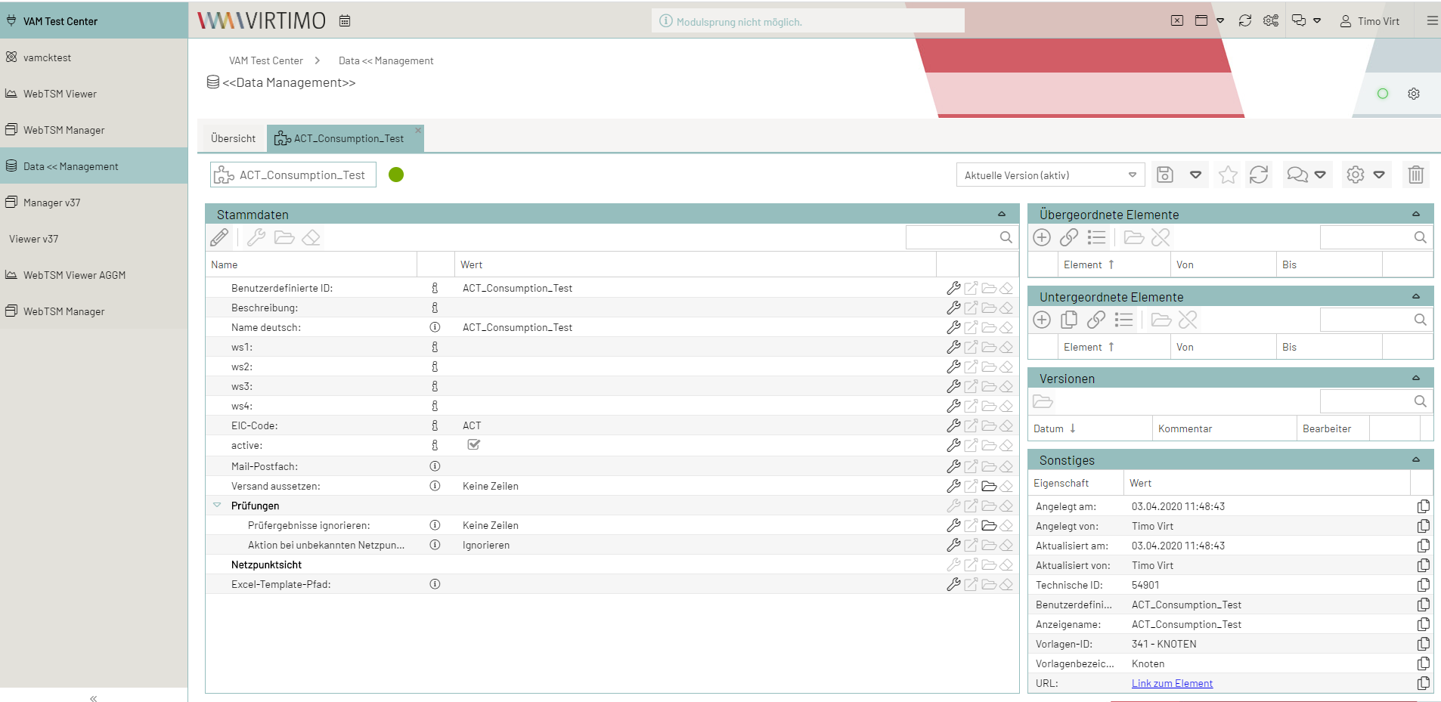Open the Aktuelle Version (aktiv) dropdown
This screenshot has height=702, width=1441.
(1050, 175)
